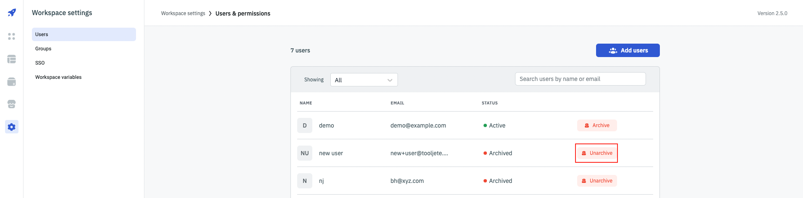The image size is (803, 198).
Task: Click the 'D' avatar for demo user
Action: (x=305, y=125)
